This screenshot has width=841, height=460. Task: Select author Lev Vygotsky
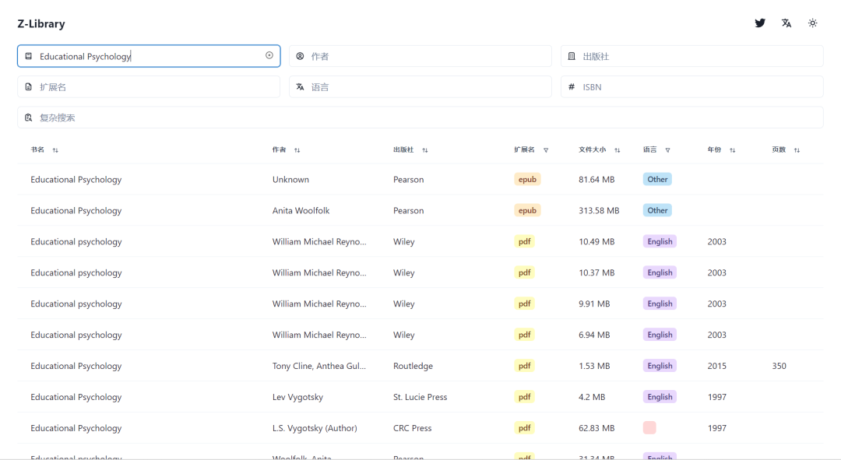click(x=297, y=397)
